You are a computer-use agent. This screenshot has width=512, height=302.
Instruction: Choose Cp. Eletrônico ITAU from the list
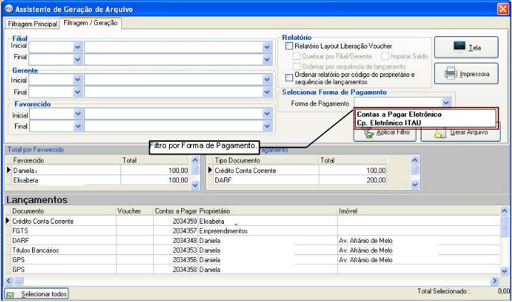click(x=389, y=123)
